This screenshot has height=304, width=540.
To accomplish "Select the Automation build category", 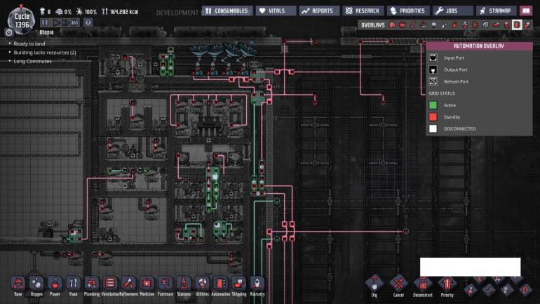I will pos(220,285).
